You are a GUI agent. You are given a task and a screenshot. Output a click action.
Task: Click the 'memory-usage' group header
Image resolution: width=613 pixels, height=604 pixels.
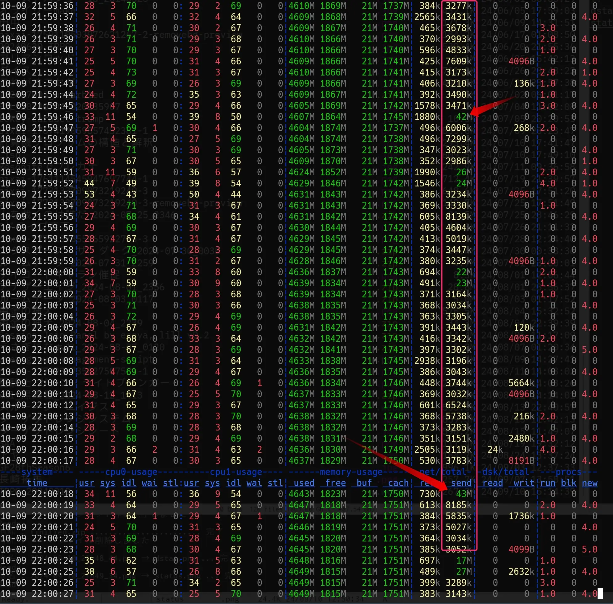click(351, 472)
